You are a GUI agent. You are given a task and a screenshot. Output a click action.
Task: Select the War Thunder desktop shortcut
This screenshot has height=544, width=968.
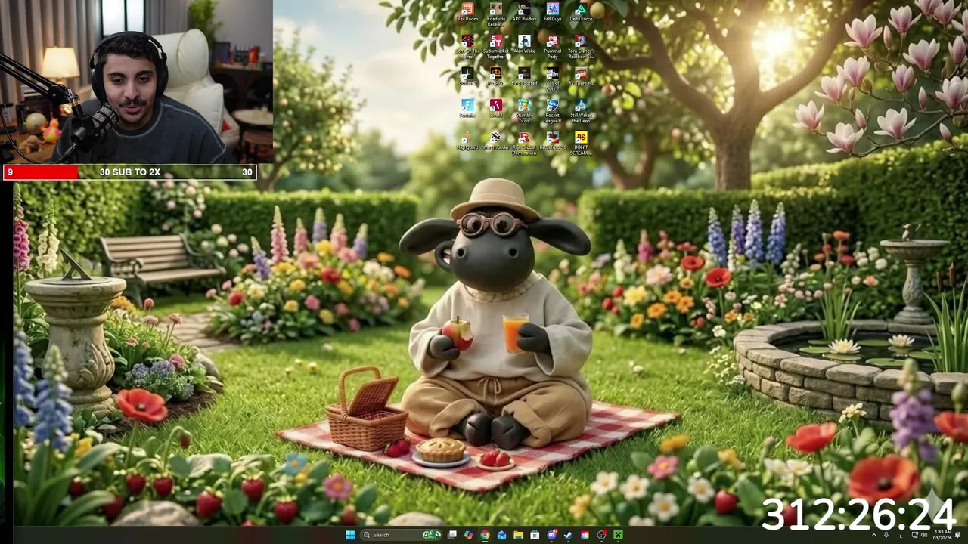(x=495, y=141)
